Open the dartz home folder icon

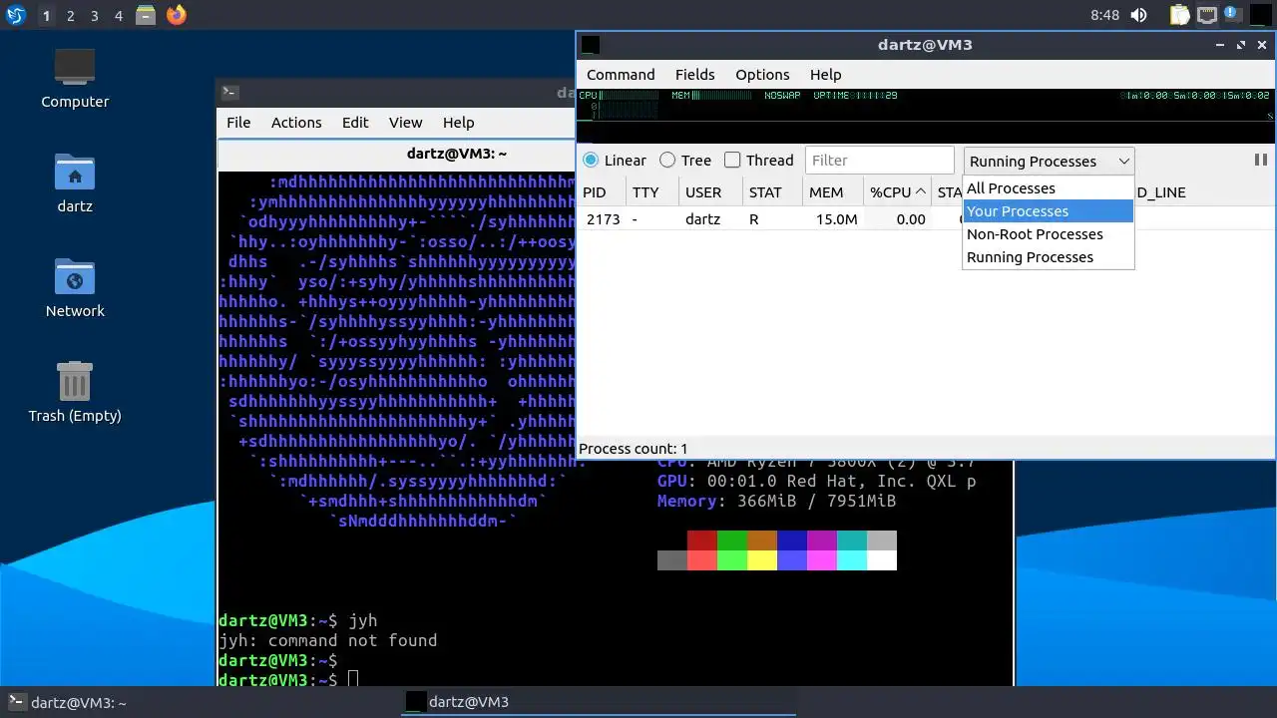pyautogui.click(x=75, y=183)
